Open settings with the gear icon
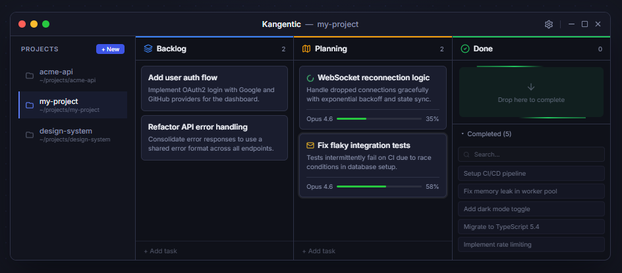 tap(549, 24)
